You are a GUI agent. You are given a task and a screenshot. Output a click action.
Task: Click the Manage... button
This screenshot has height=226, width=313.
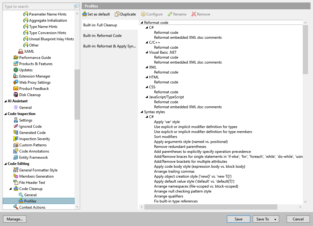point(15,219)
